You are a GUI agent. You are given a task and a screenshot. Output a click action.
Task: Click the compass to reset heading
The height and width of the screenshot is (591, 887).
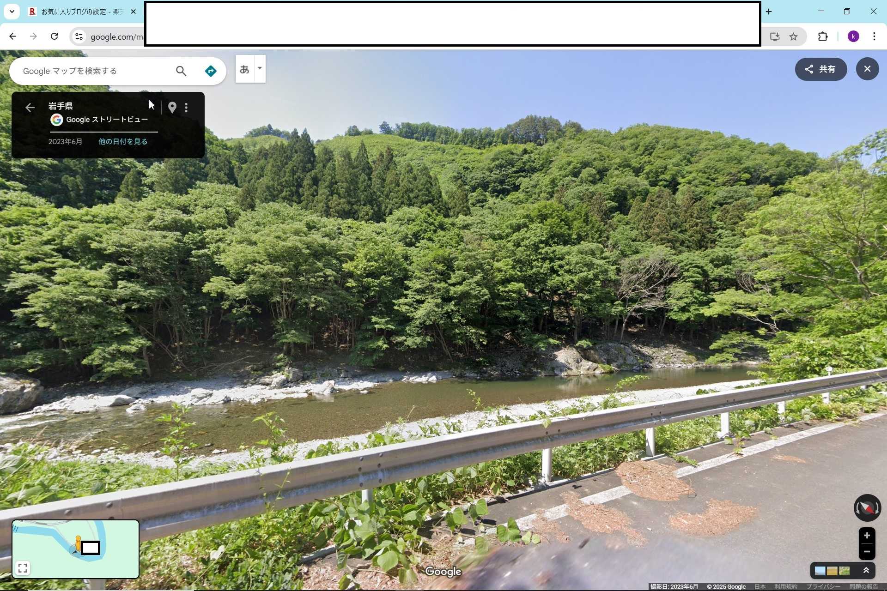(x=867, y=508)
